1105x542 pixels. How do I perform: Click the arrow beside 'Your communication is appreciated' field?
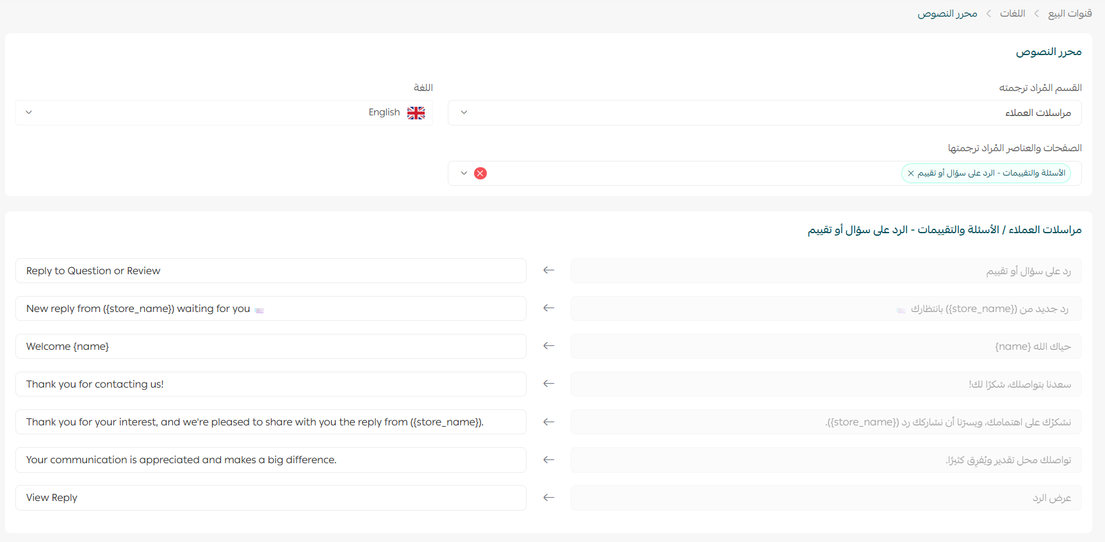click(548, 460)
